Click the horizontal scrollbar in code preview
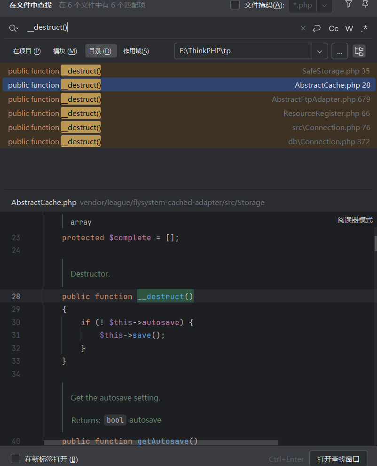Viewport: 377px width, 466px height. (161, 442)
